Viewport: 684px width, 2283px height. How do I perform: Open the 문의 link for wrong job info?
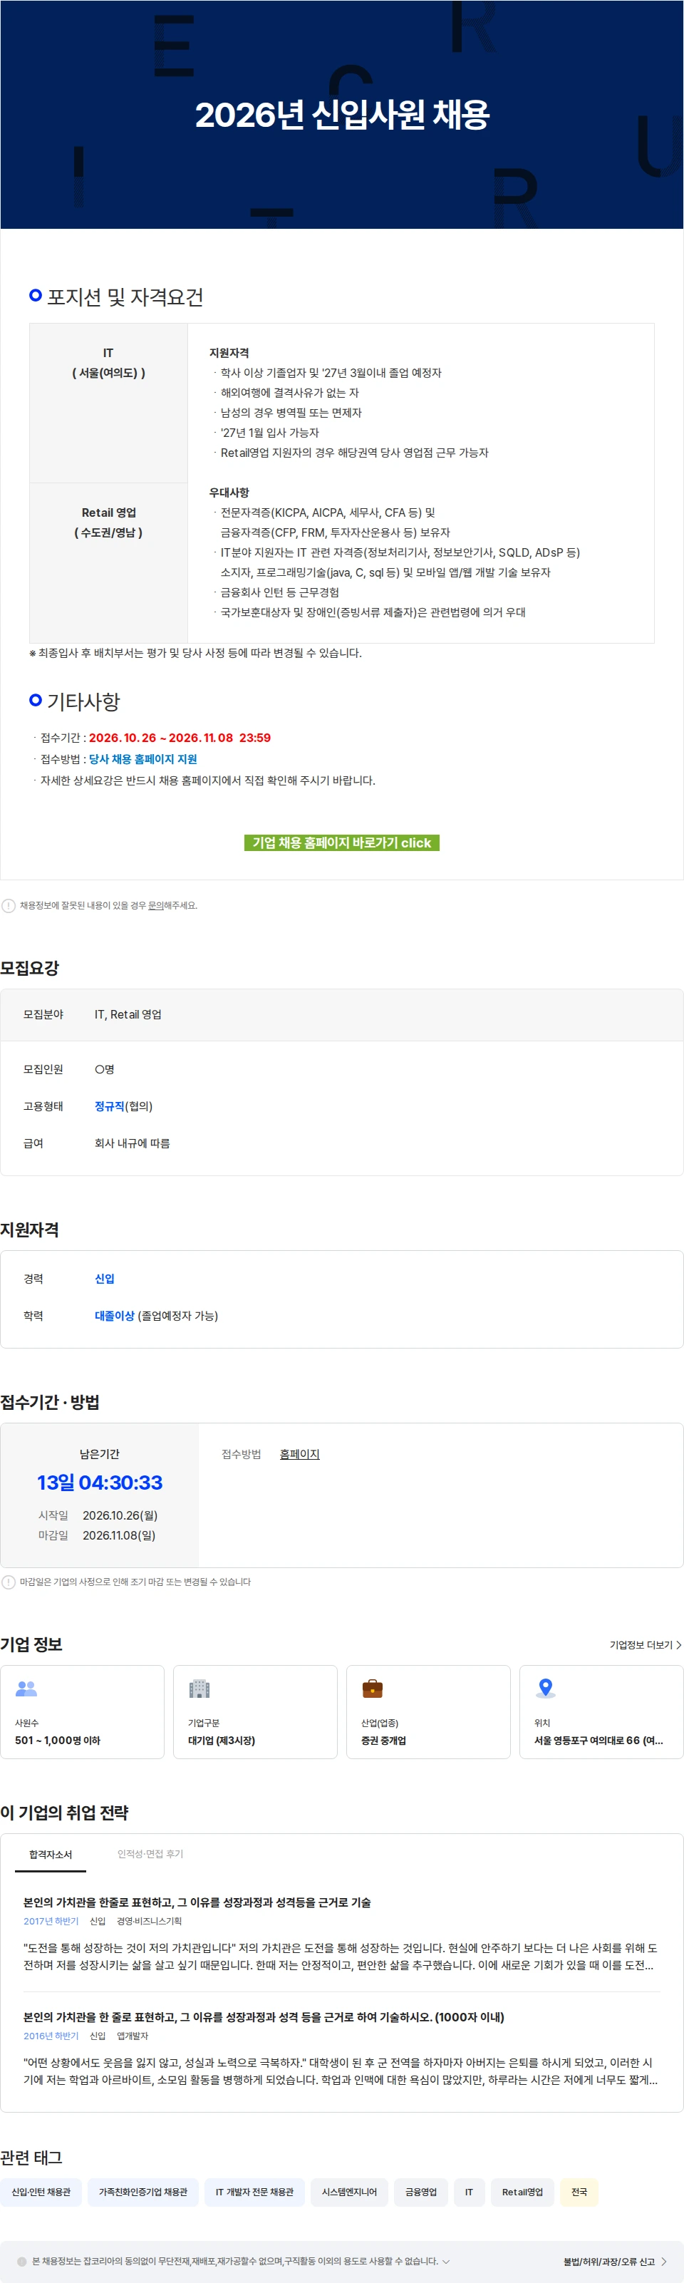click(155, 905)
